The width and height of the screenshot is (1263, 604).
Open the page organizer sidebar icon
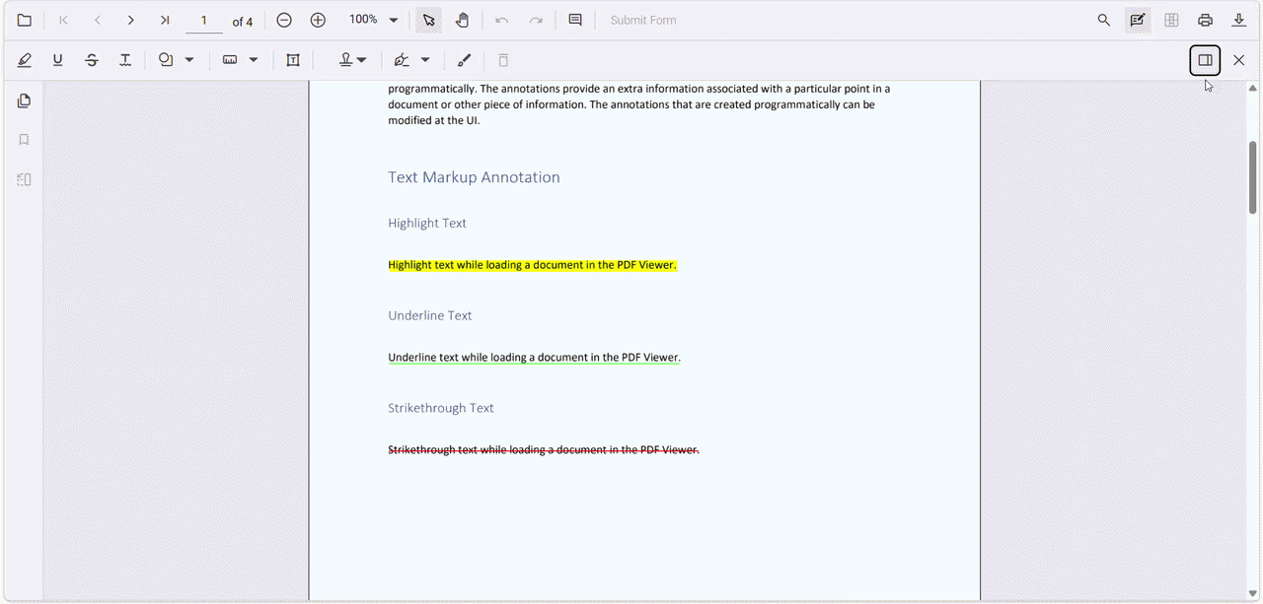coord(25,179)
